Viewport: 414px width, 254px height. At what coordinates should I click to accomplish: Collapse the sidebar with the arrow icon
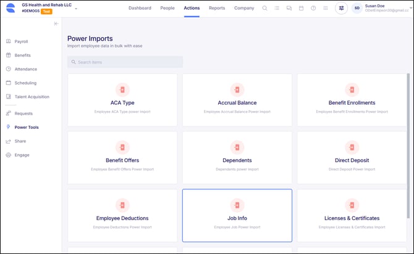[56, 23]
